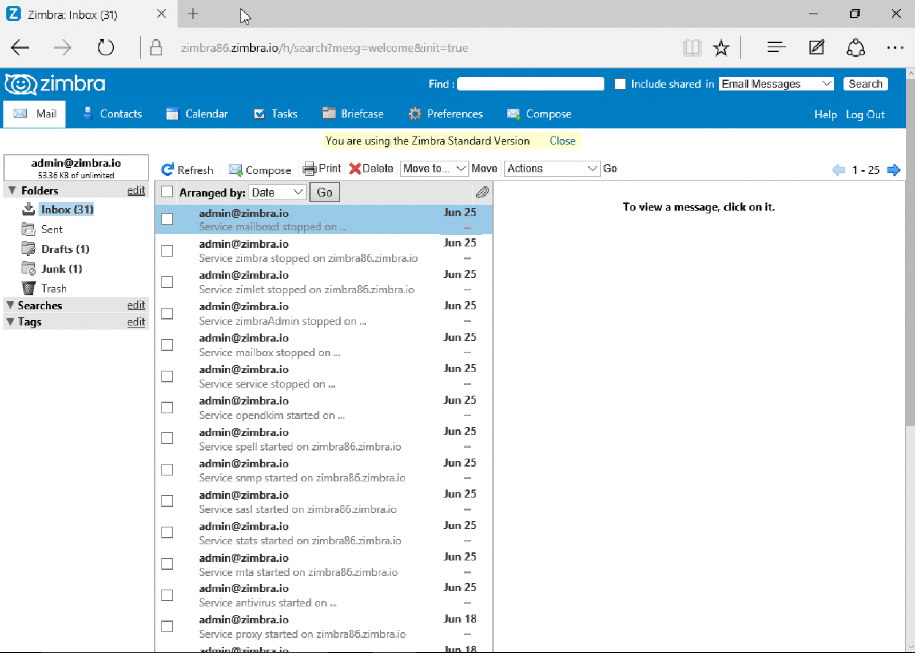The height and width of the screenshot is (653, 915).
Task: Close the Zimbra Standard Version notice
Action: tap(563, 141)
